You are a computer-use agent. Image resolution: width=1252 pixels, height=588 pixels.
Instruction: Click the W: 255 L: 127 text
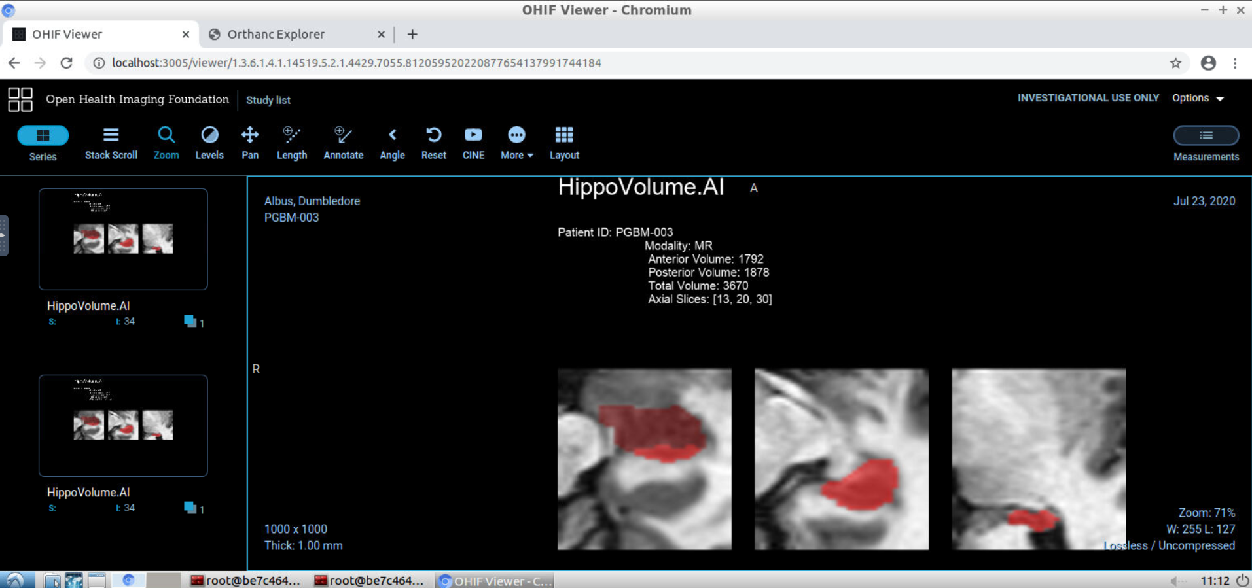coord(1201,529)
